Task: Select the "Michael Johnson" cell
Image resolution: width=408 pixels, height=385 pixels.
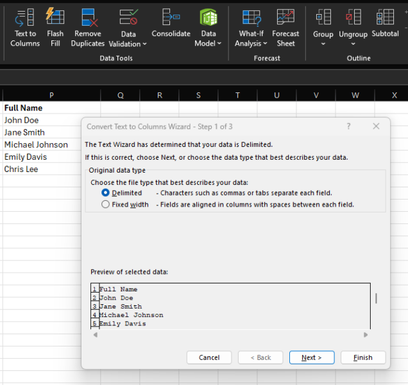Action: click(42, 144)
